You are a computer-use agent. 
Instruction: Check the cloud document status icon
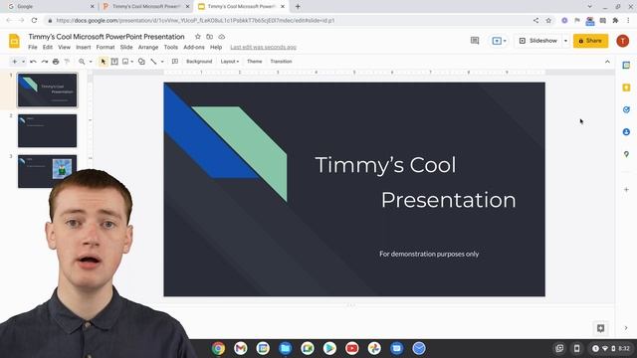point(222,37)
